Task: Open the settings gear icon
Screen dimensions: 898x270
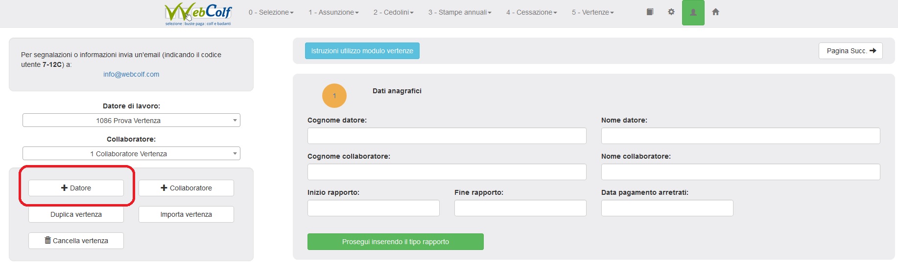Action: click(671, 12)
